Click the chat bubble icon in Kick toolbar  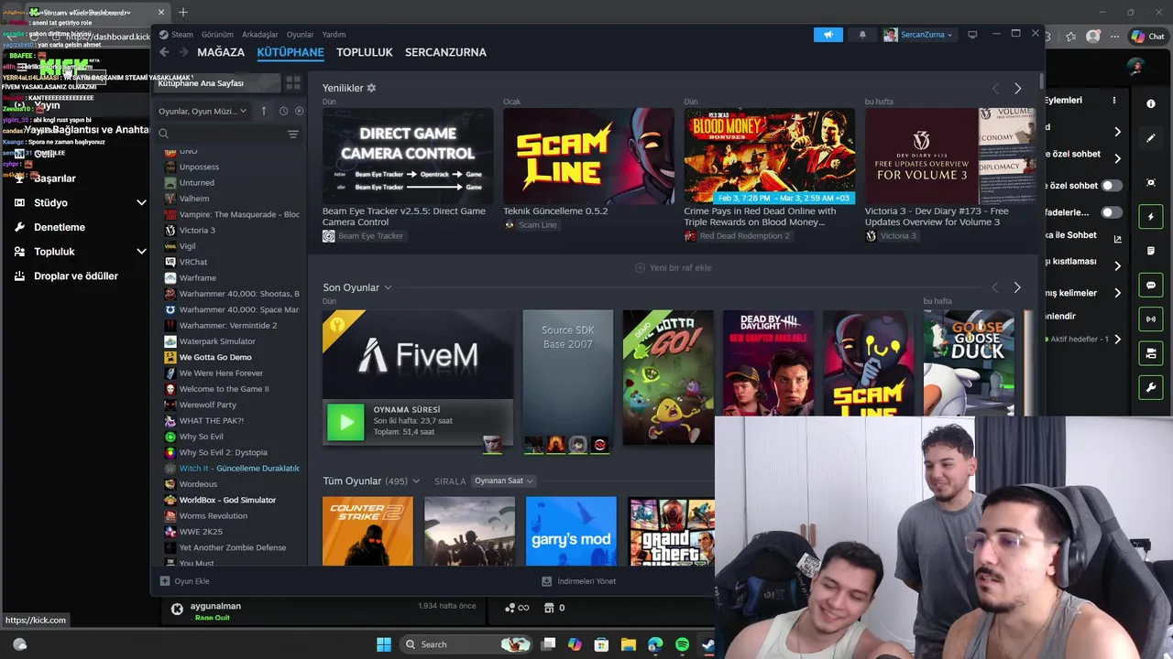tap(1151, 286)
